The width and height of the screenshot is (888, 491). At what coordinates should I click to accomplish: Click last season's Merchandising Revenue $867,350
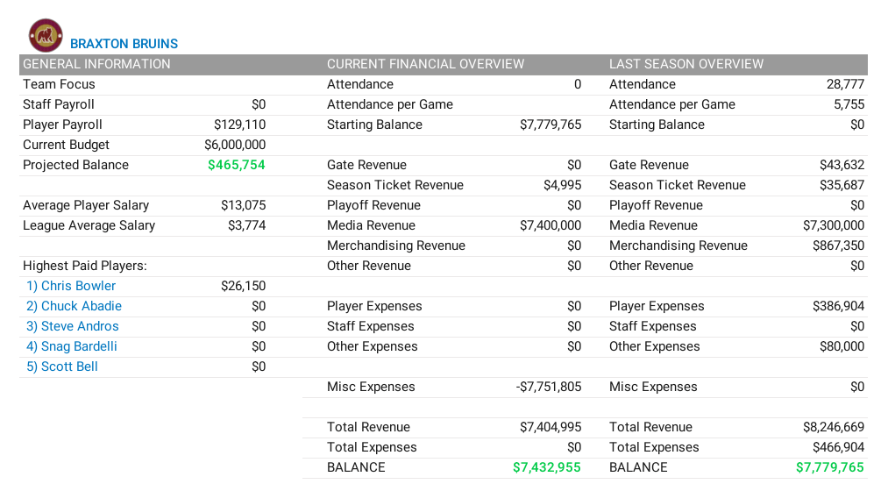[x=838, y=245]
